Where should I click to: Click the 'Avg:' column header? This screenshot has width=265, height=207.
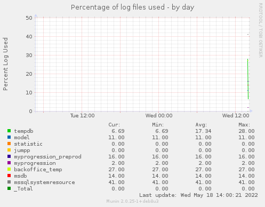(x=201, y=125)
